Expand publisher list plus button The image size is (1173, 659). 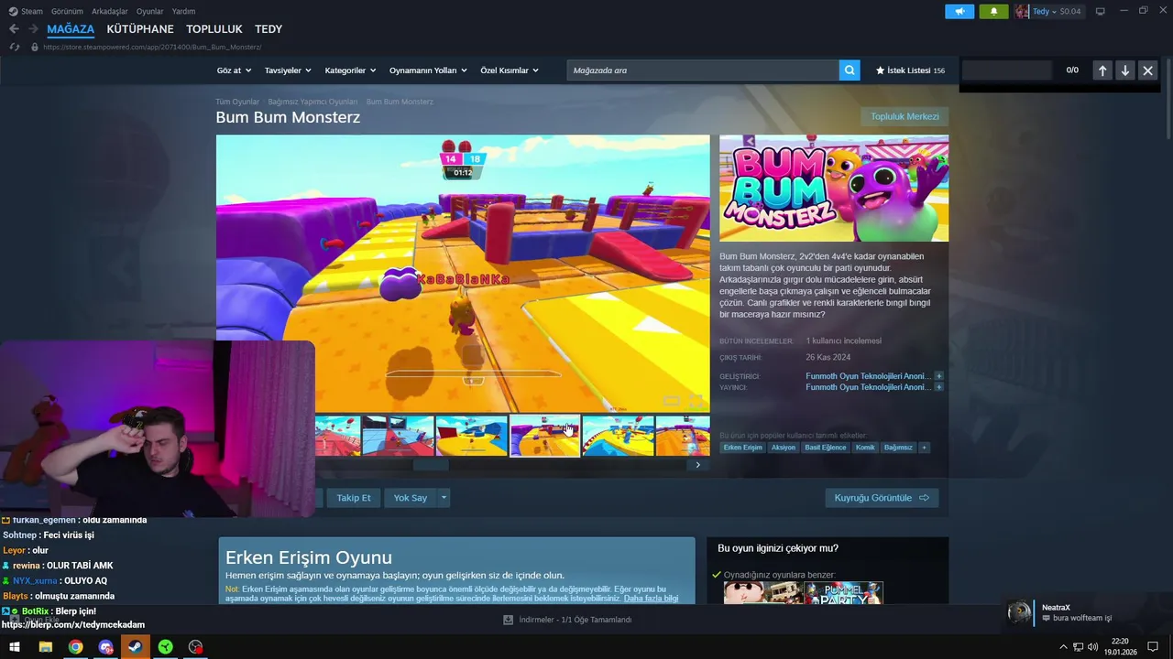coord(938,387)
